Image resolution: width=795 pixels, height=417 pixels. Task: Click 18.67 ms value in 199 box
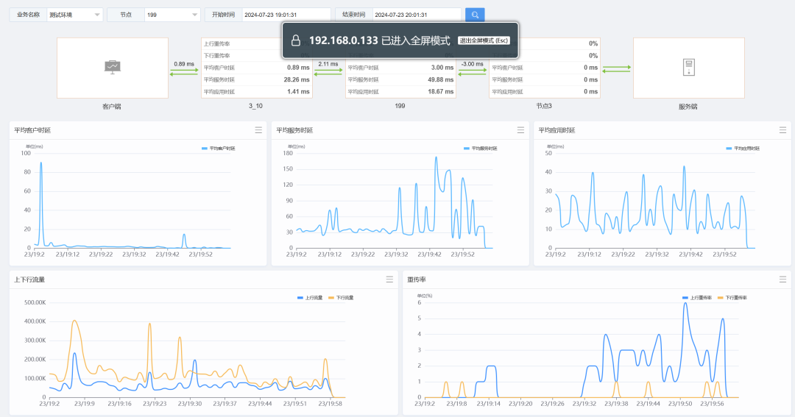(441, 92)
